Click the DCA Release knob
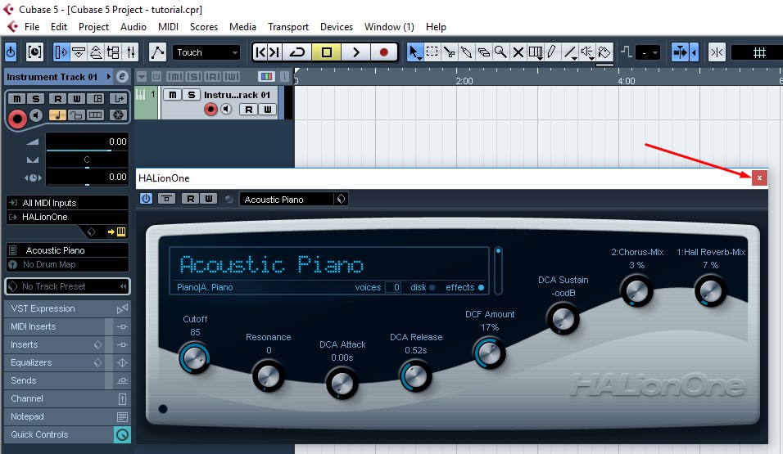The width and height of the screenshot is (783, 454). coord(415,376)
